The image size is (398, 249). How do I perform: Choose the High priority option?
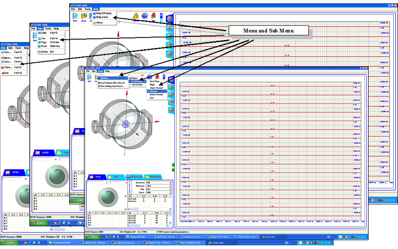pyautogui.click(x=152, y=84)
